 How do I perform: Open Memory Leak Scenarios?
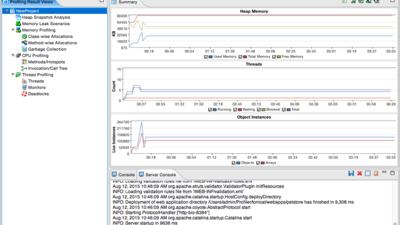coord(46,24)
